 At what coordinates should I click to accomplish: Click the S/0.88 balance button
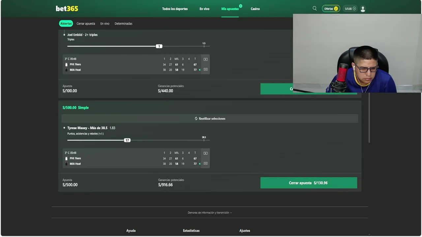(350, 9)
